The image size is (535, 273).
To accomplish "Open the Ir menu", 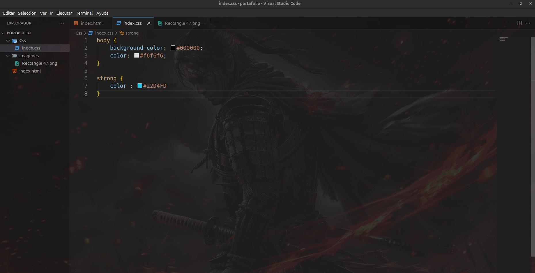I will tap(51, 13).
